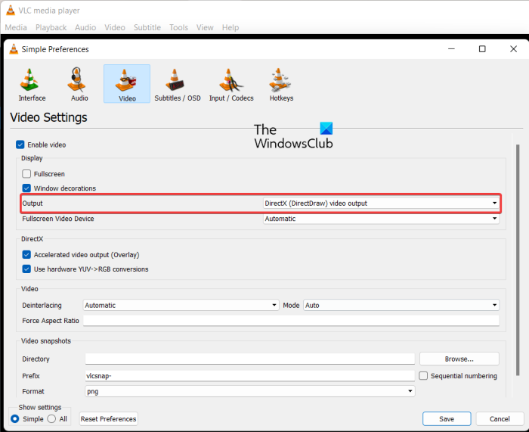Toggle the Enable video checkbox
The image size is (529, 432).
click(x=20, y=145)
